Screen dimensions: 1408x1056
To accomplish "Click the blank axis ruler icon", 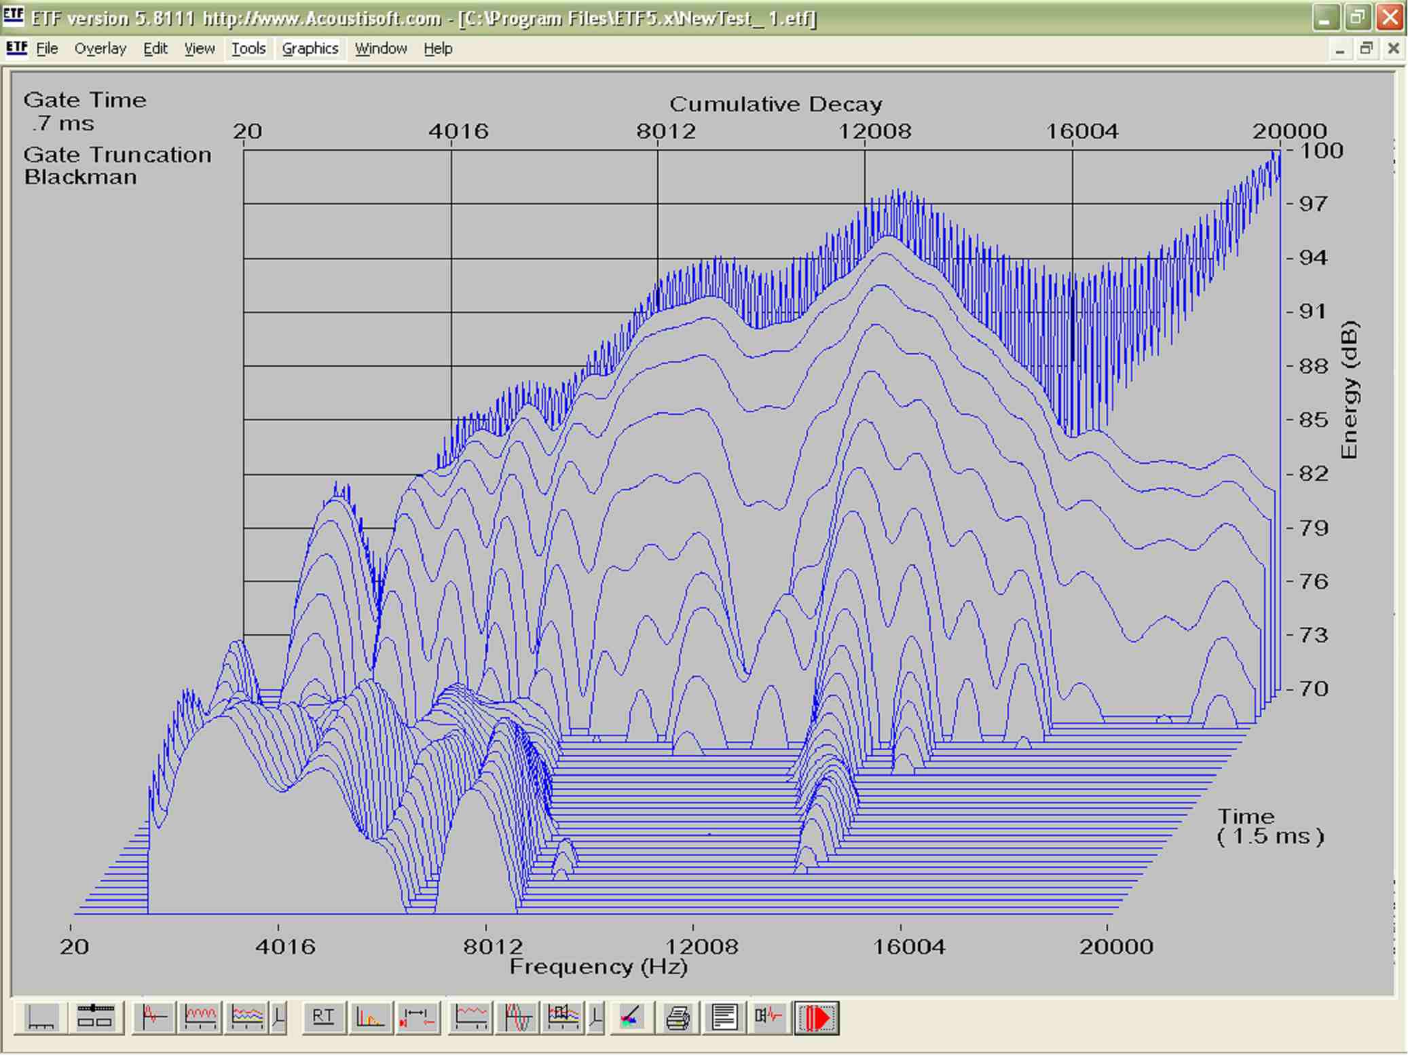I will point(41,1017).
